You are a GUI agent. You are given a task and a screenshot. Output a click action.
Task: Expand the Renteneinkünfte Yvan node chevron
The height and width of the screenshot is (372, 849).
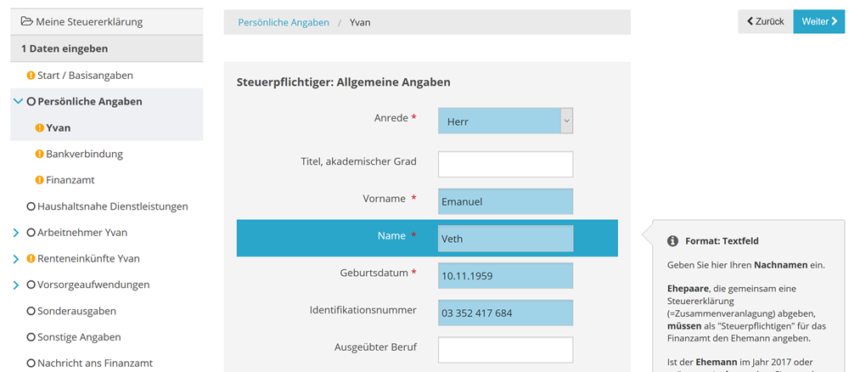[17, 259]
